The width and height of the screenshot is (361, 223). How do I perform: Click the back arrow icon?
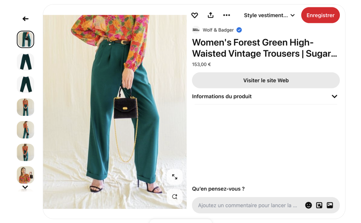click(x=25, y=19)
